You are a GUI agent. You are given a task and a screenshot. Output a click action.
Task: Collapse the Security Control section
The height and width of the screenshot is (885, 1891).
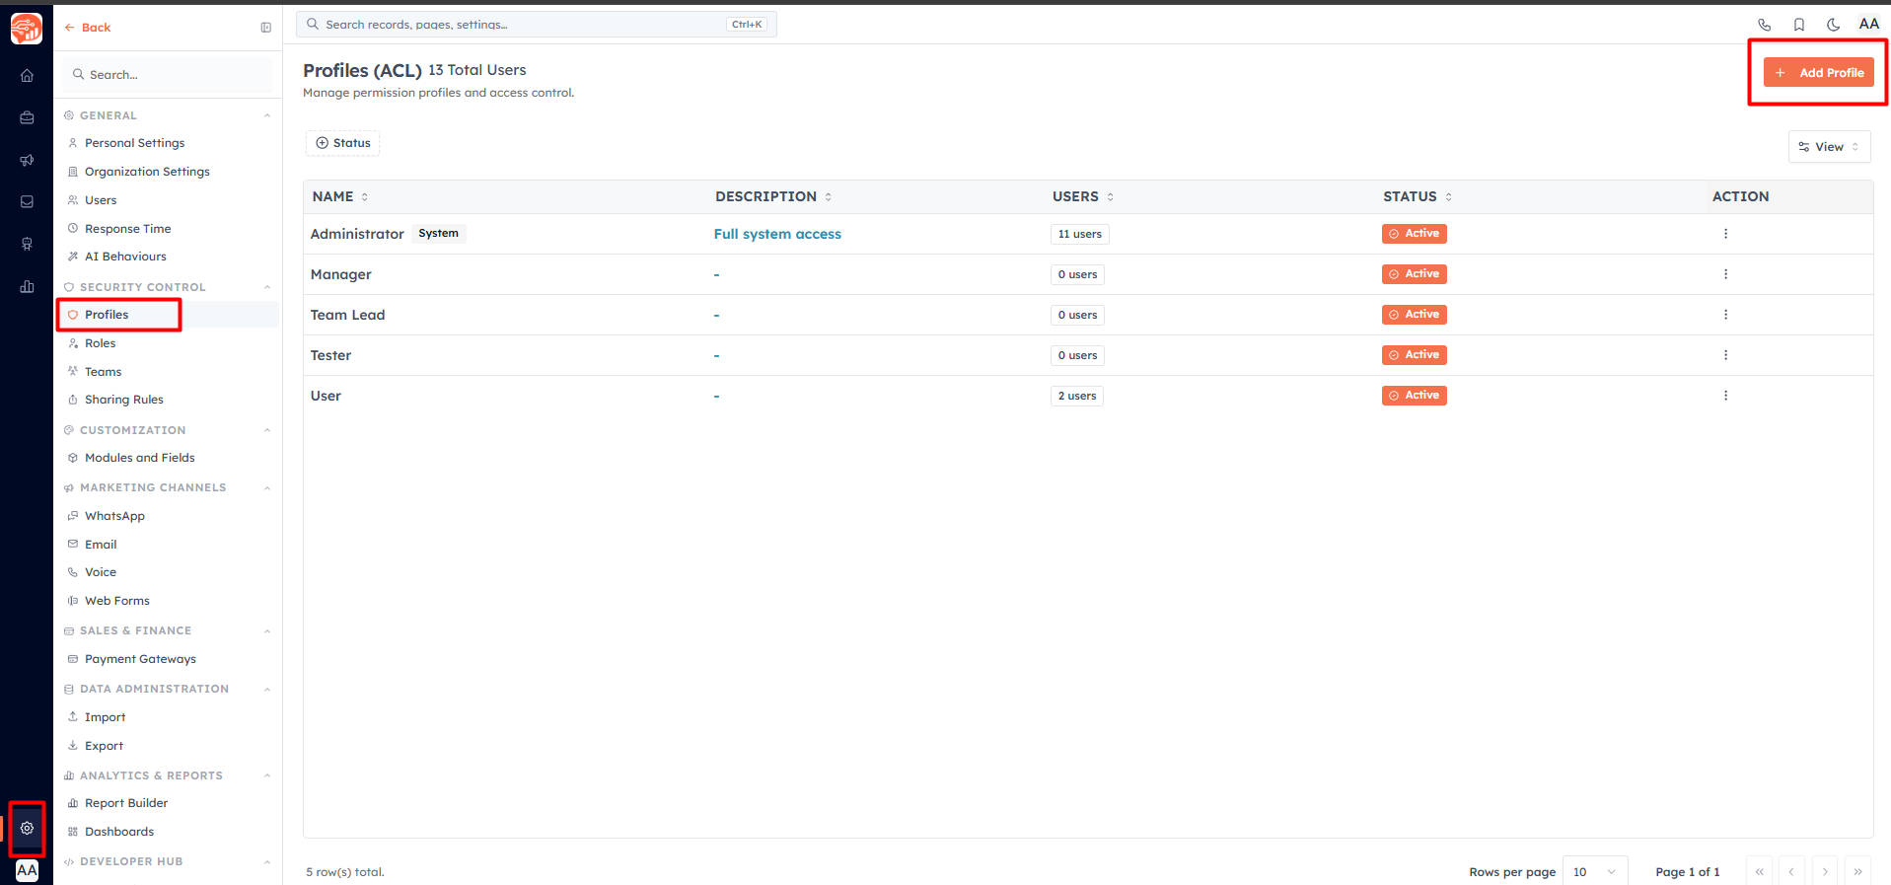click(267, 287)
